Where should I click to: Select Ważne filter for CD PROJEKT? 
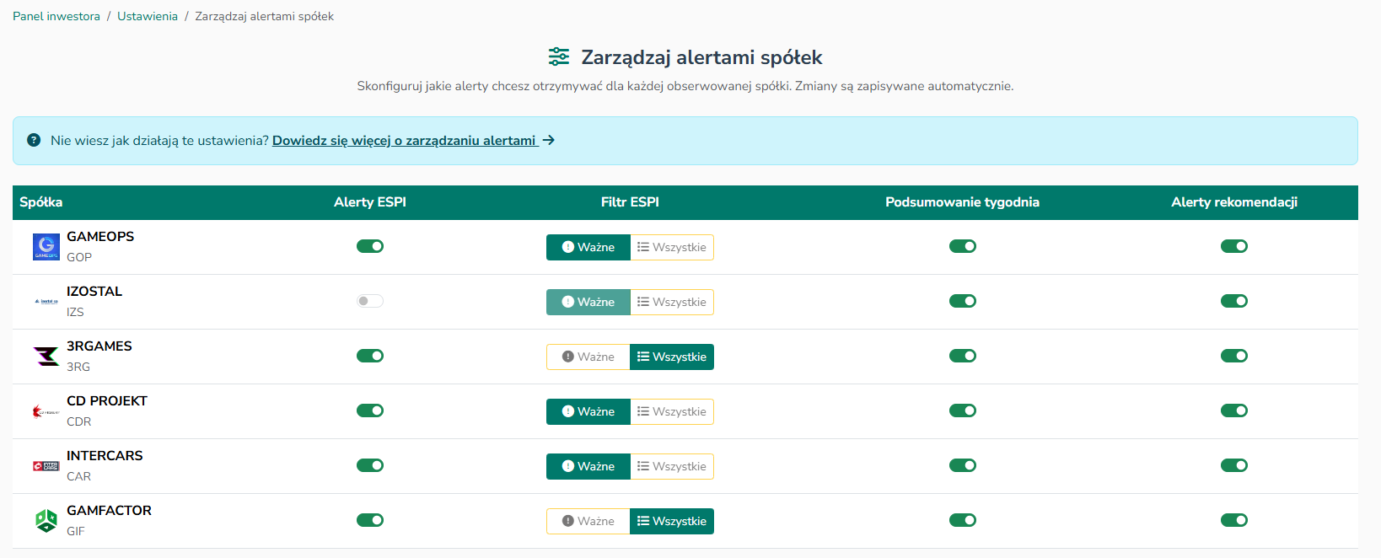(588, 411)
